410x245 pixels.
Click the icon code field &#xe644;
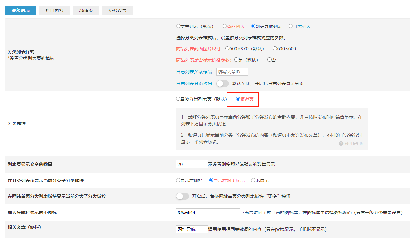[208, 212]
